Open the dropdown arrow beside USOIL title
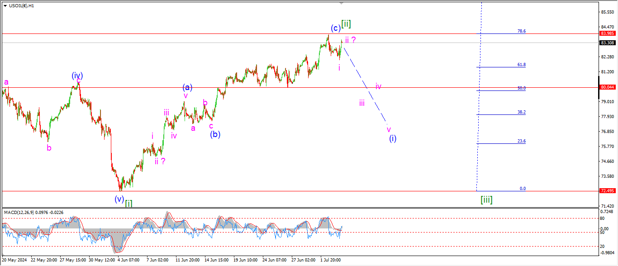The image size is (618, 266). (5, 6)
